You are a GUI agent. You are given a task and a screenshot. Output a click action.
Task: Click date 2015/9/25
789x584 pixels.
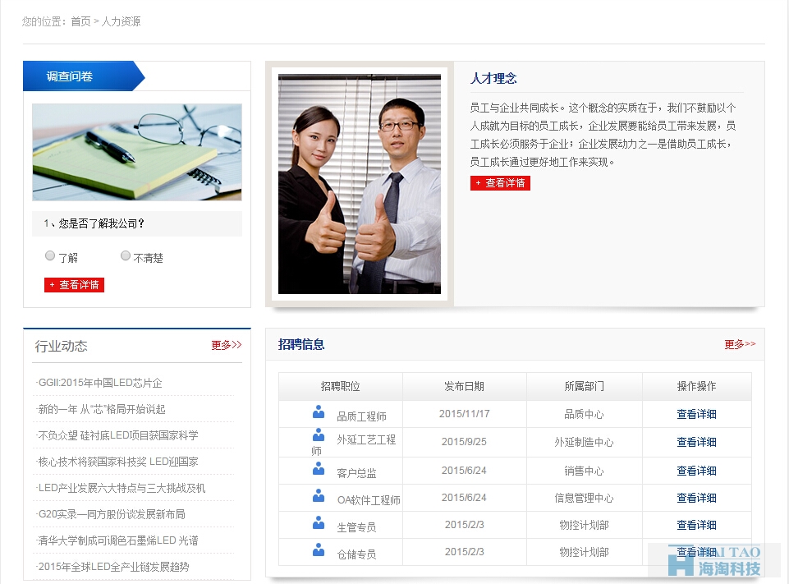pos(464,442)
